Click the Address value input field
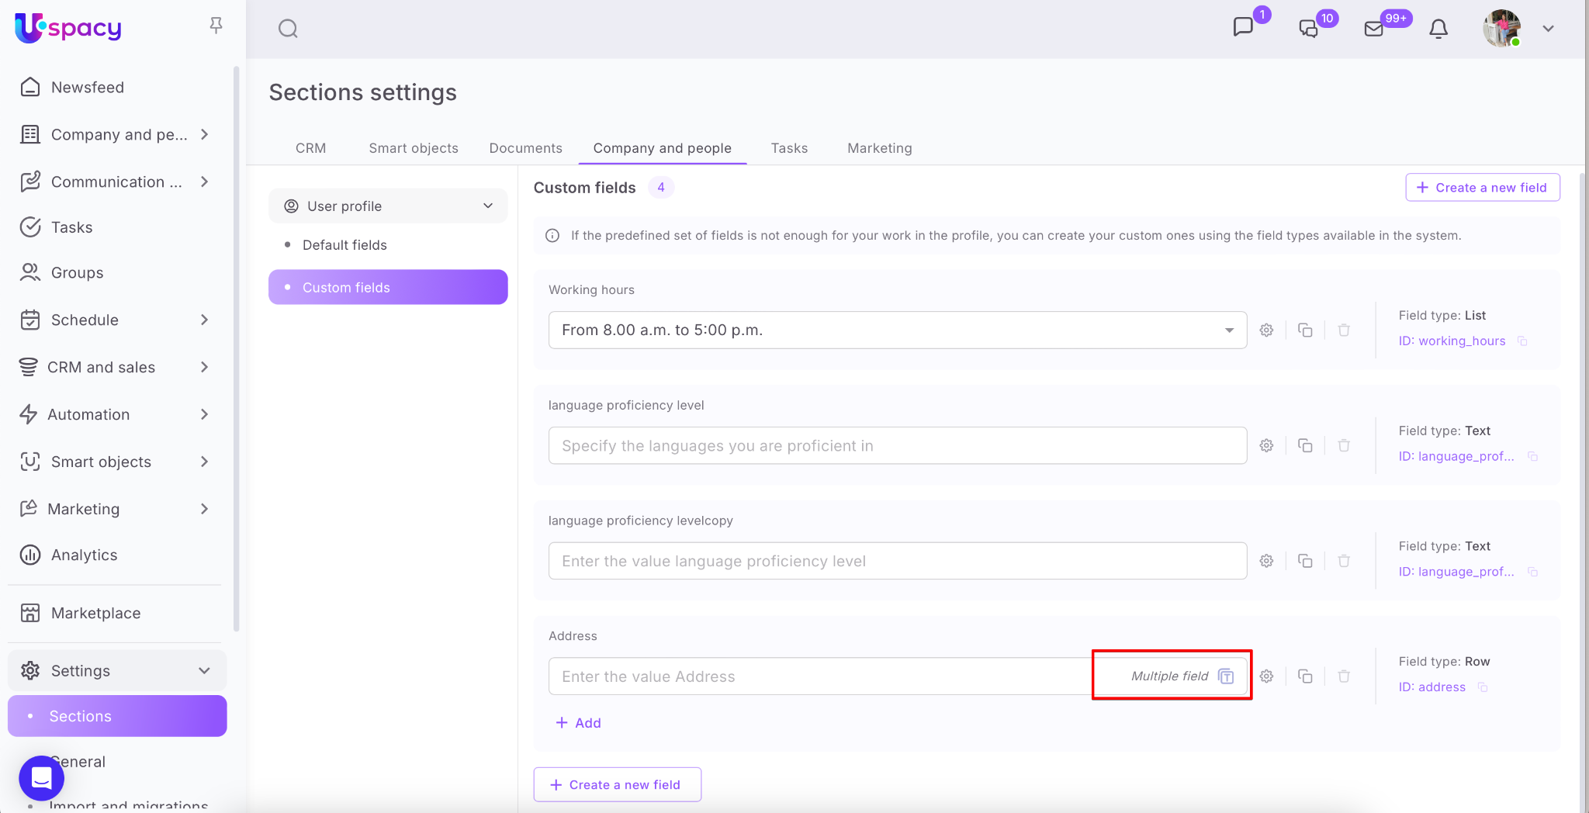 point(815,676)
